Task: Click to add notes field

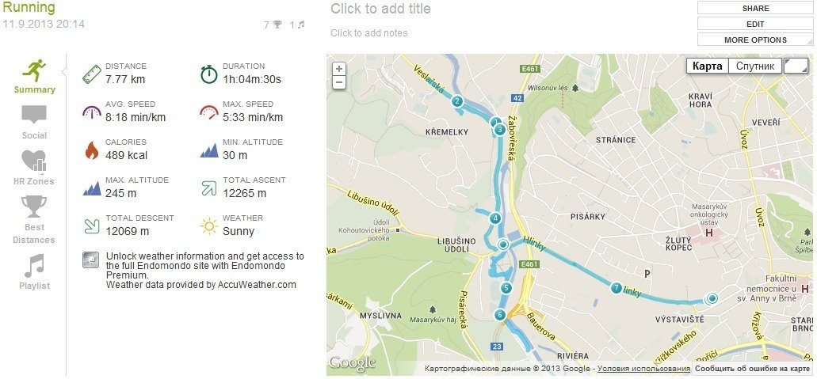Action: point(369,33)
